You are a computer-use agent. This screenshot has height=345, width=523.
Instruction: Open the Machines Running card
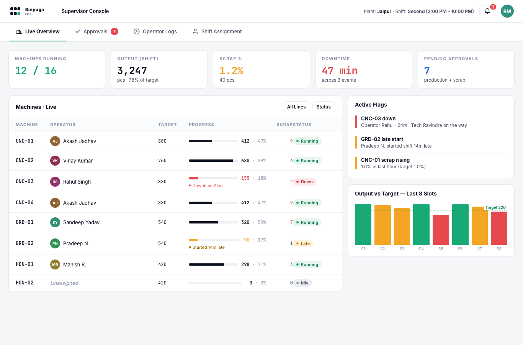57,69
